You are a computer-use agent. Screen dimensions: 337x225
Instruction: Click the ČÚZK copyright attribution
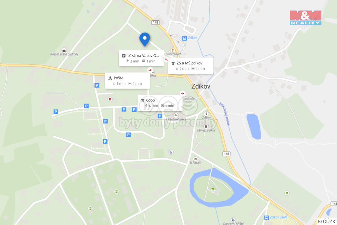click(326, 221)
